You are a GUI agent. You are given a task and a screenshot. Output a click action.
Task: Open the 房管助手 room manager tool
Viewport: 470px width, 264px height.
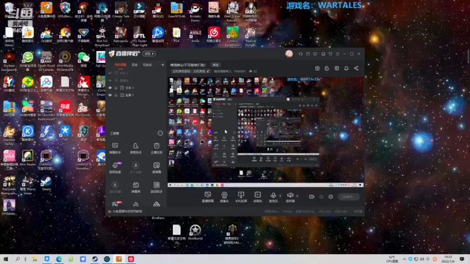coord(136,148)
